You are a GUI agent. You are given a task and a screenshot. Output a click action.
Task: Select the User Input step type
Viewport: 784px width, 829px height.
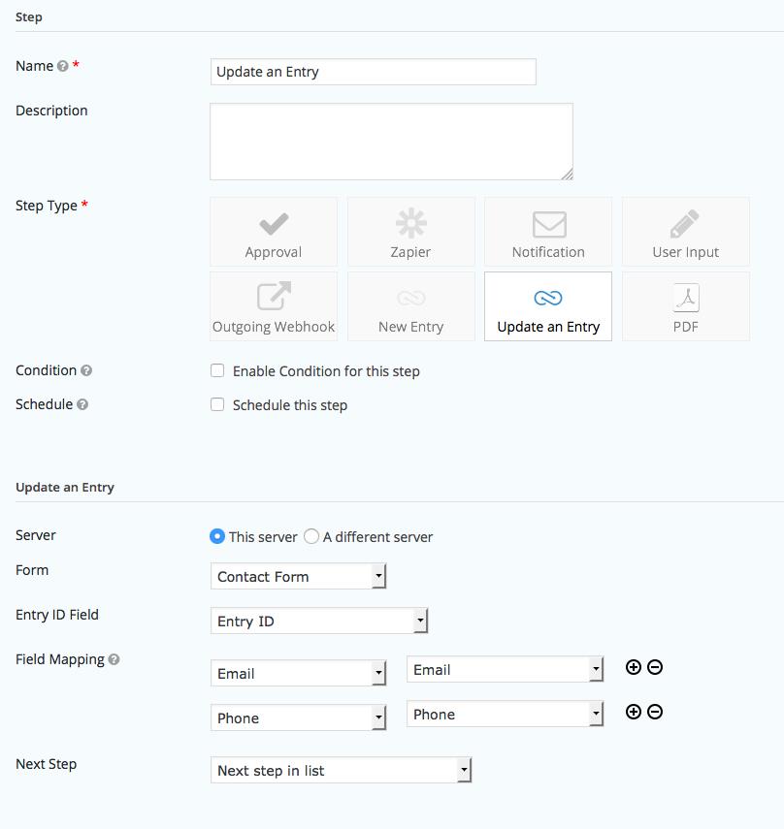(x=685, y=233)
